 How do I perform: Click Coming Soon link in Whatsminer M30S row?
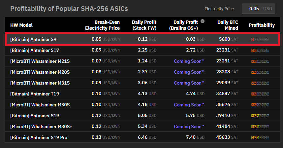pyautogui.click(x=189, y=105)
